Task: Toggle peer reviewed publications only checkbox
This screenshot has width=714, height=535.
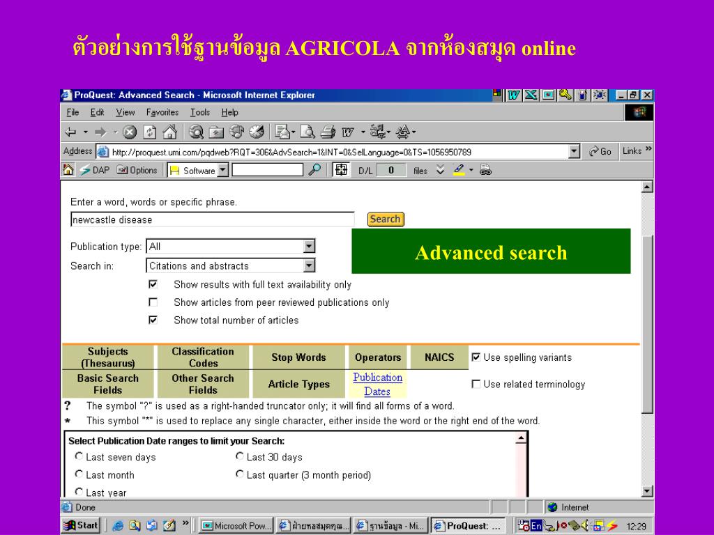Action: tap(153, 302)
